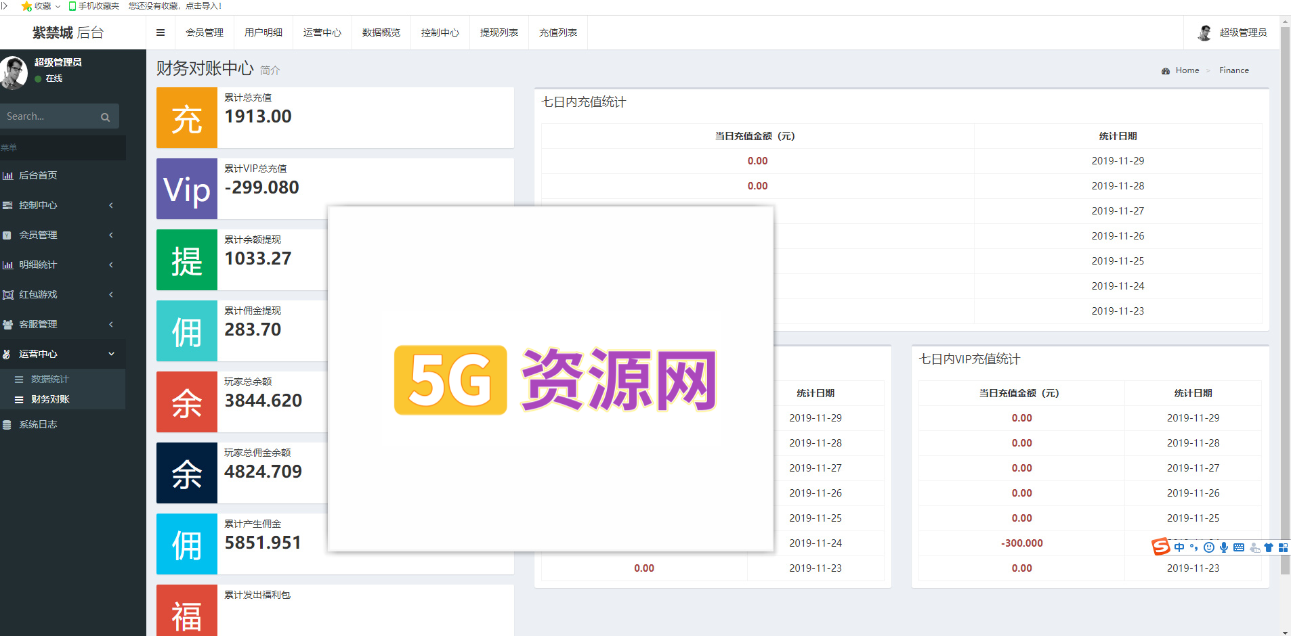The image size is (1291, 636).
Task: Open the 提现列表 top navigation tab
Action: (499, 32)
